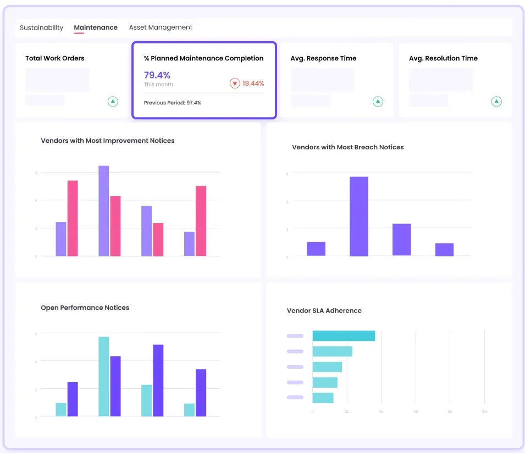Click the 79.4% completion value
This screenshot has height=453, width=525.
[x=157, y=75]
